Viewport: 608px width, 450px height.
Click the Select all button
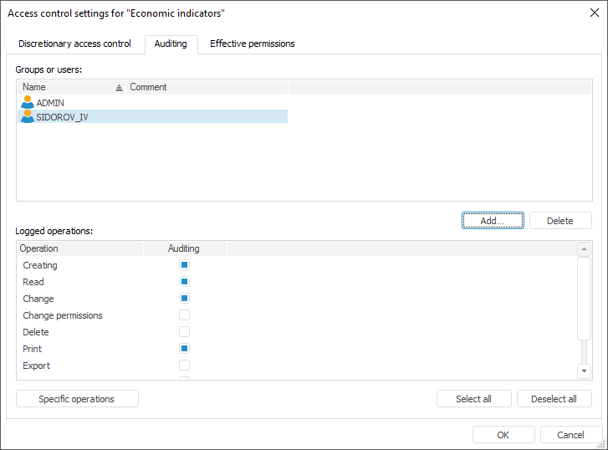(473, 399)
